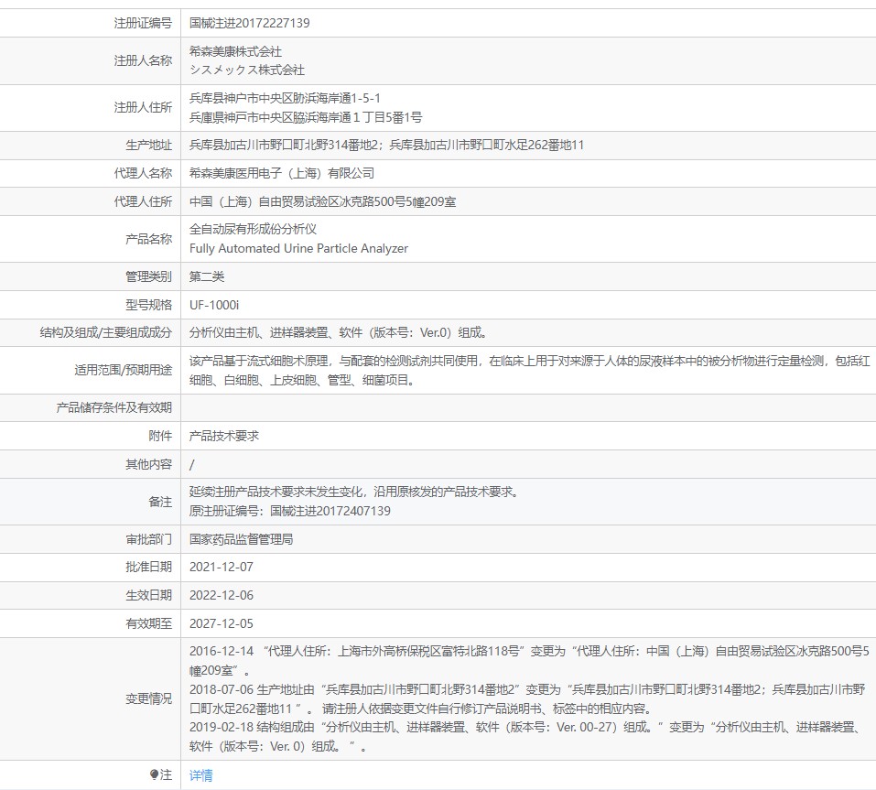Select approval date 2021-12-07
This screenshot has height=790, width=876.
coord(222,567)
